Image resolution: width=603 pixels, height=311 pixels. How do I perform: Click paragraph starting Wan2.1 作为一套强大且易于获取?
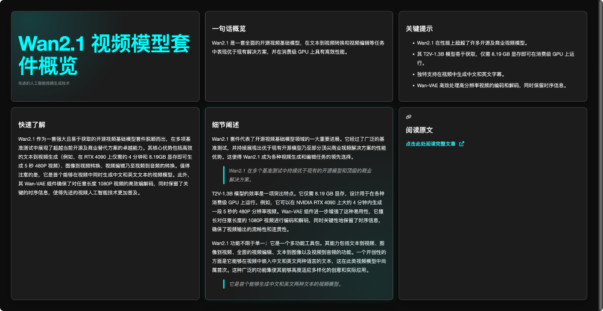pyautogui.click(x=106, y=165)
